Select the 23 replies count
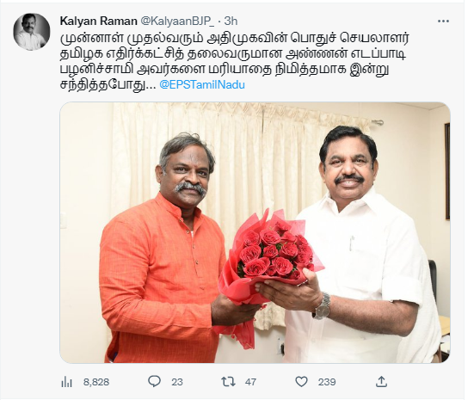This screenshot has width=474, height=400. 177,382
